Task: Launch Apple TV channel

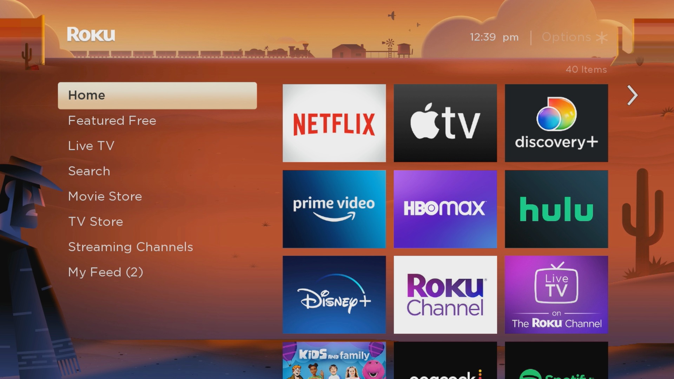Action: (x=445, y=123)
